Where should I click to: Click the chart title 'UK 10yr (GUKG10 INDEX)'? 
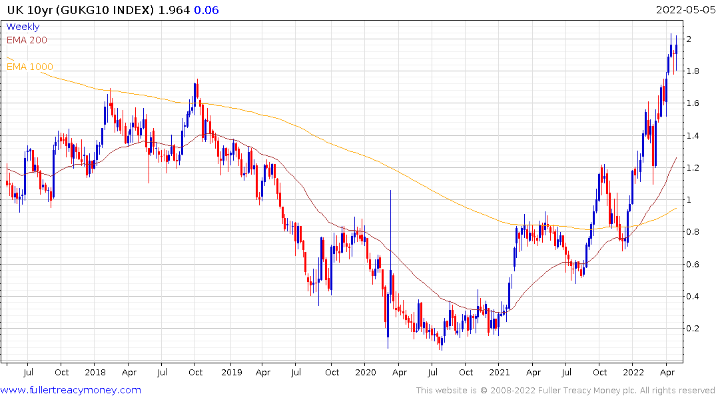[x=81, y=10]
